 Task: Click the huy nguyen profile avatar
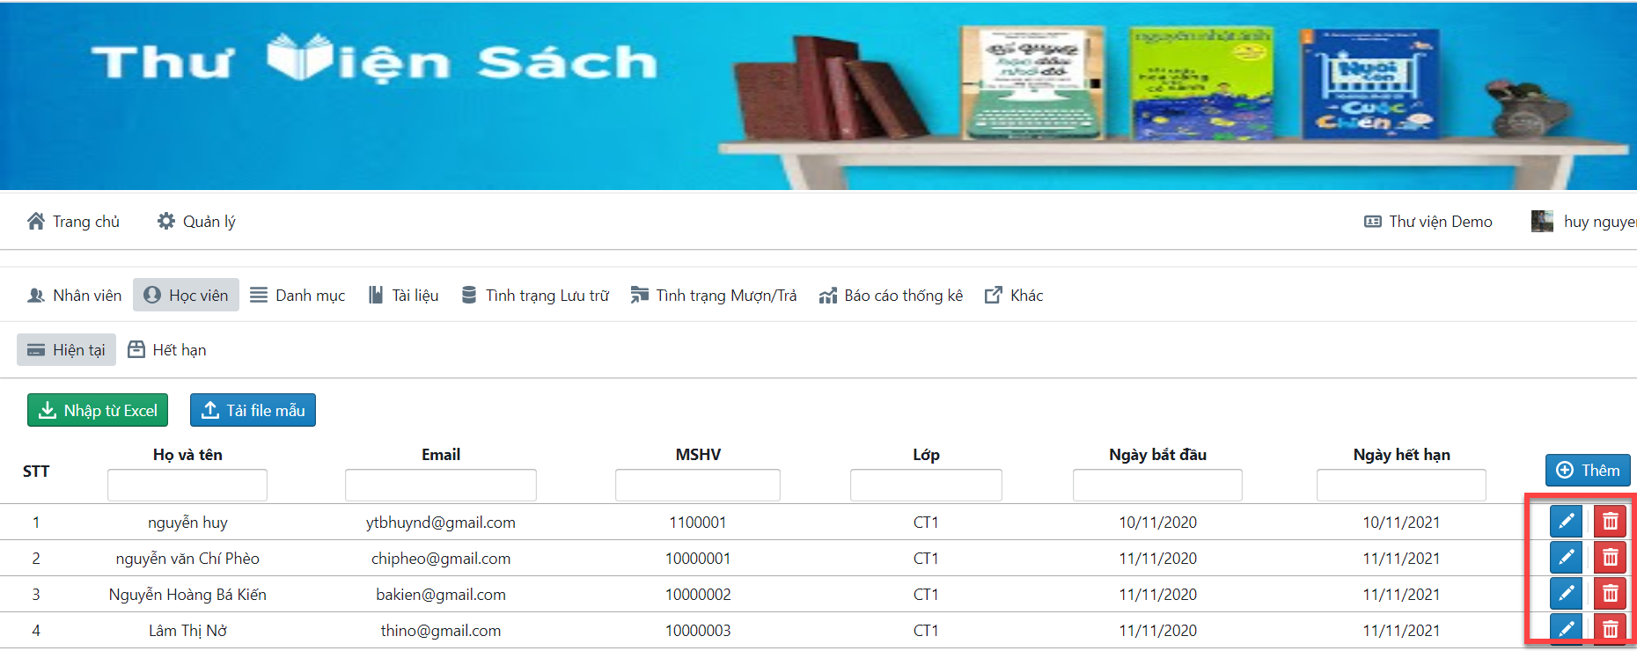click(1542, 222)
